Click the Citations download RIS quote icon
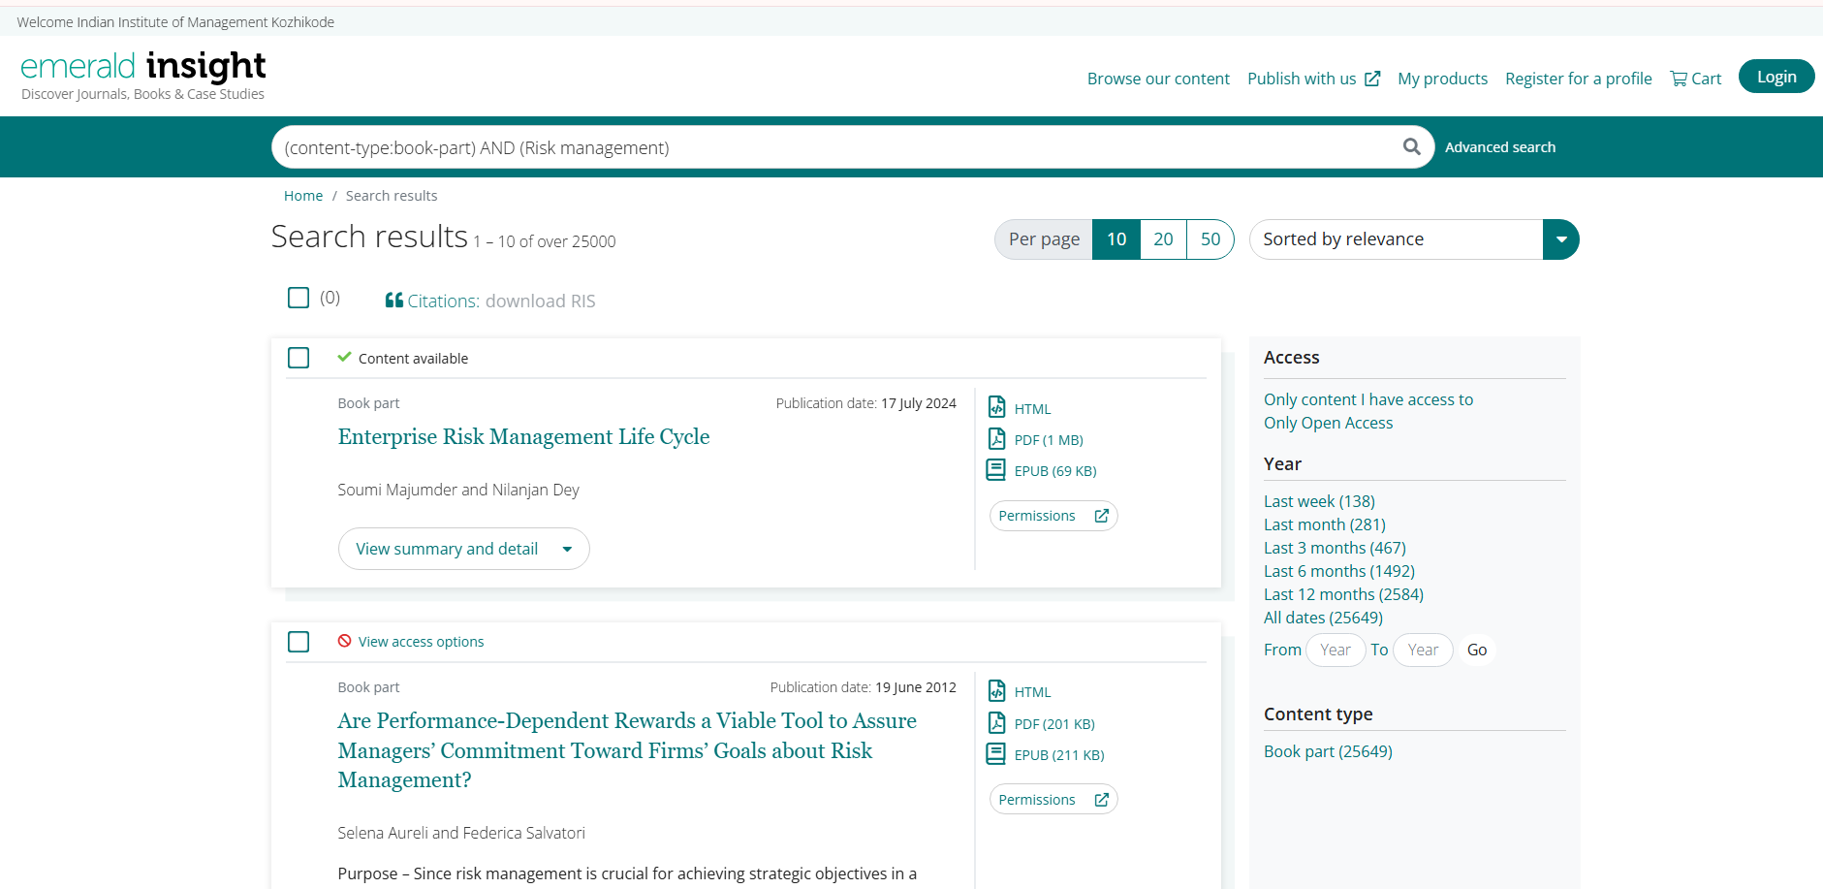The height and width of the screenshot is (889, 1823). 393,301
